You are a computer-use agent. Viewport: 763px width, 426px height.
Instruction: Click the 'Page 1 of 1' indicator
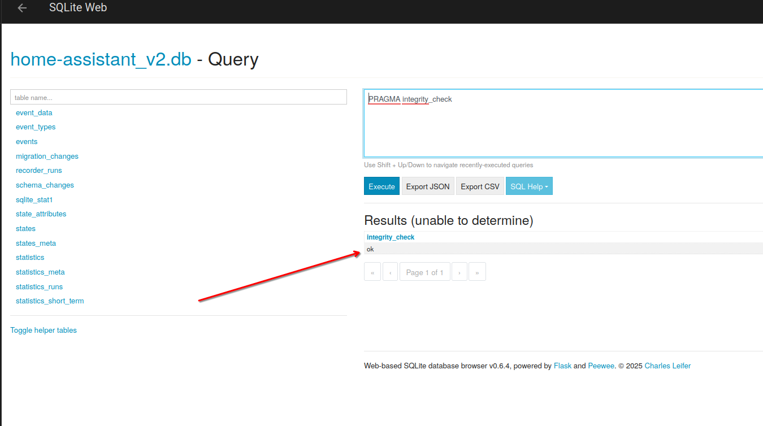[x=425, y=272]
